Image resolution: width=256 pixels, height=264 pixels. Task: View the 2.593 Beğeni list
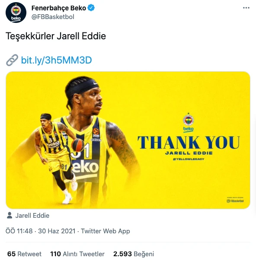click(134, 254)
